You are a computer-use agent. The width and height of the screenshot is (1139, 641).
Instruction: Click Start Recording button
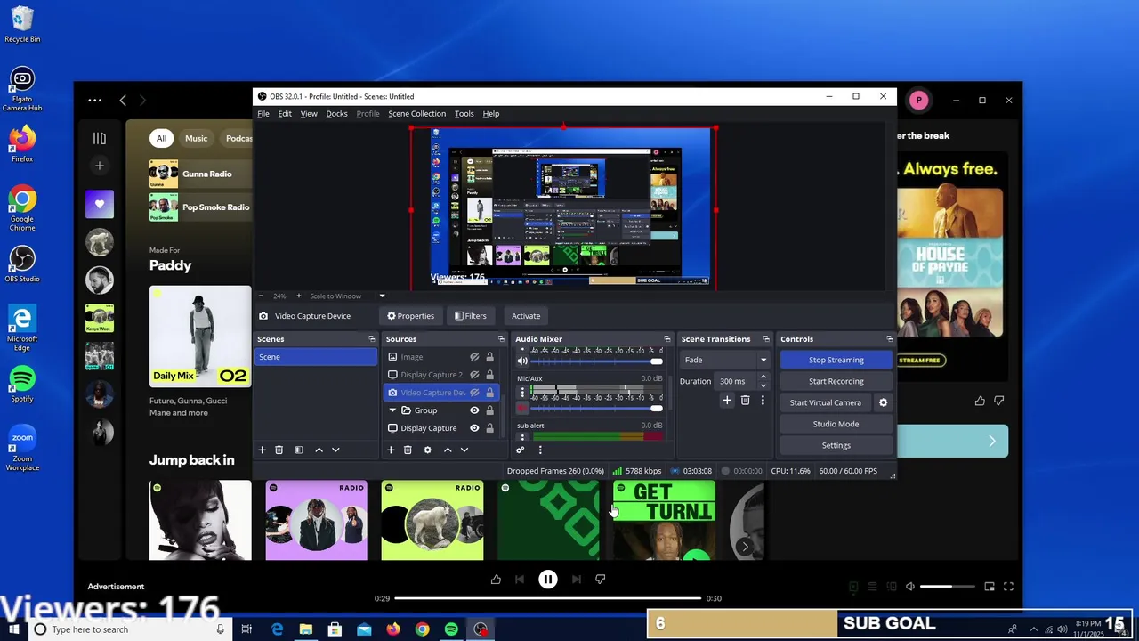point(836,381)
